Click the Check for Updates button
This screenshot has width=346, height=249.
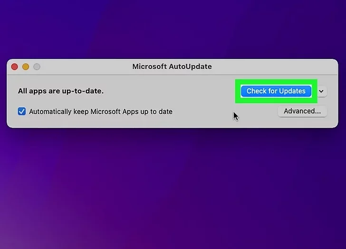point(276,91)
